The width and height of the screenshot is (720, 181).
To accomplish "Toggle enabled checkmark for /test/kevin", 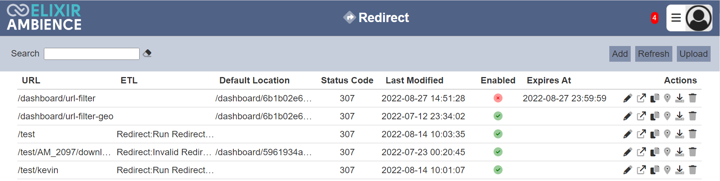I will click(498, 170).
